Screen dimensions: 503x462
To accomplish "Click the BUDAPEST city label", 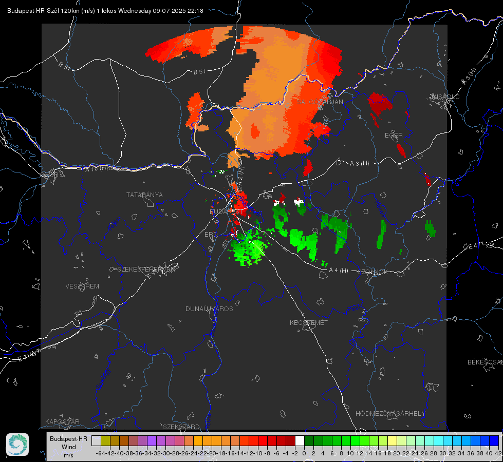I will click(226, 212).
